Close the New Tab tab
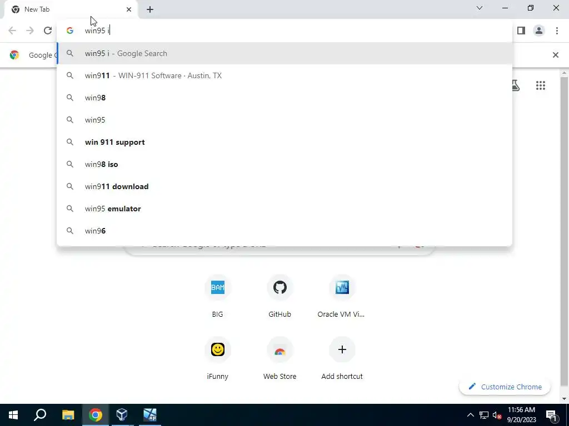 [129, 9]
